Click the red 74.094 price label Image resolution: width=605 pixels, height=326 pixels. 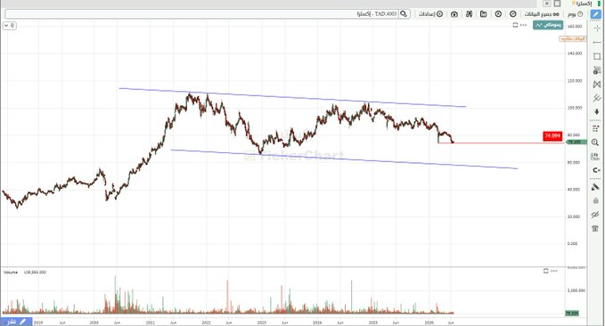pos(552,135)
